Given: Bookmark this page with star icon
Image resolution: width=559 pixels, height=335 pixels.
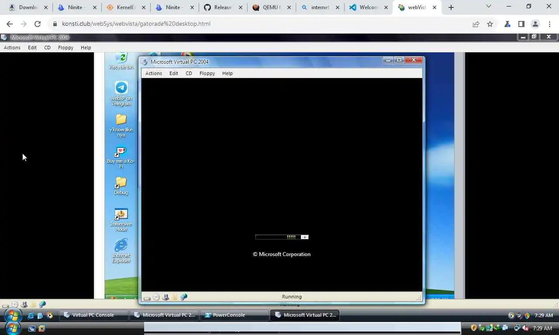Looking at the screenshot, I should pyautogui.click(x=490, y=24).
